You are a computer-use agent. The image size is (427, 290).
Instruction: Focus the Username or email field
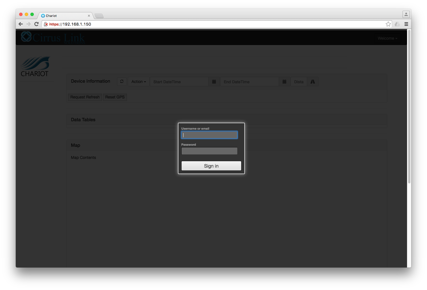[209, 135]
